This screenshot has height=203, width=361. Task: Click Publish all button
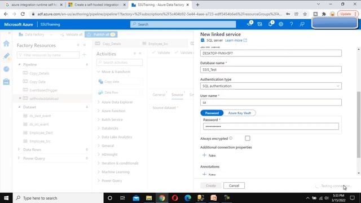(101, 34)
